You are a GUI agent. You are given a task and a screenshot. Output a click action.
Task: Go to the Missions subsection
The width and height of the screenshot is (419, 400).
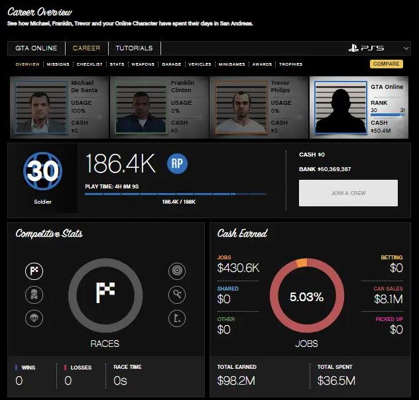click(58, 64)
